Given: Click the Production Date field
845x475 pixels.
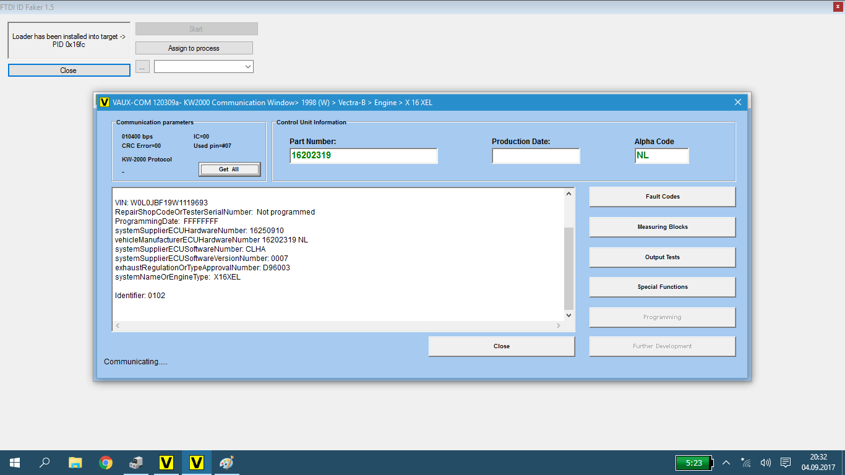Looking at the screenshot, I should click(x=536, y=156).
